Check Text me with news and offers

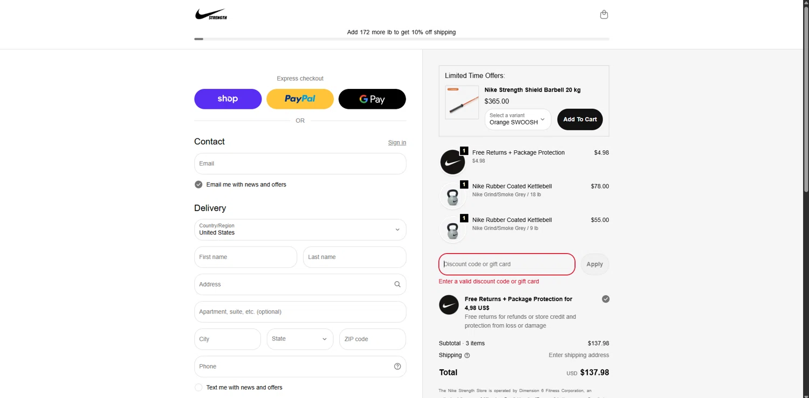(x=198, y=387)
